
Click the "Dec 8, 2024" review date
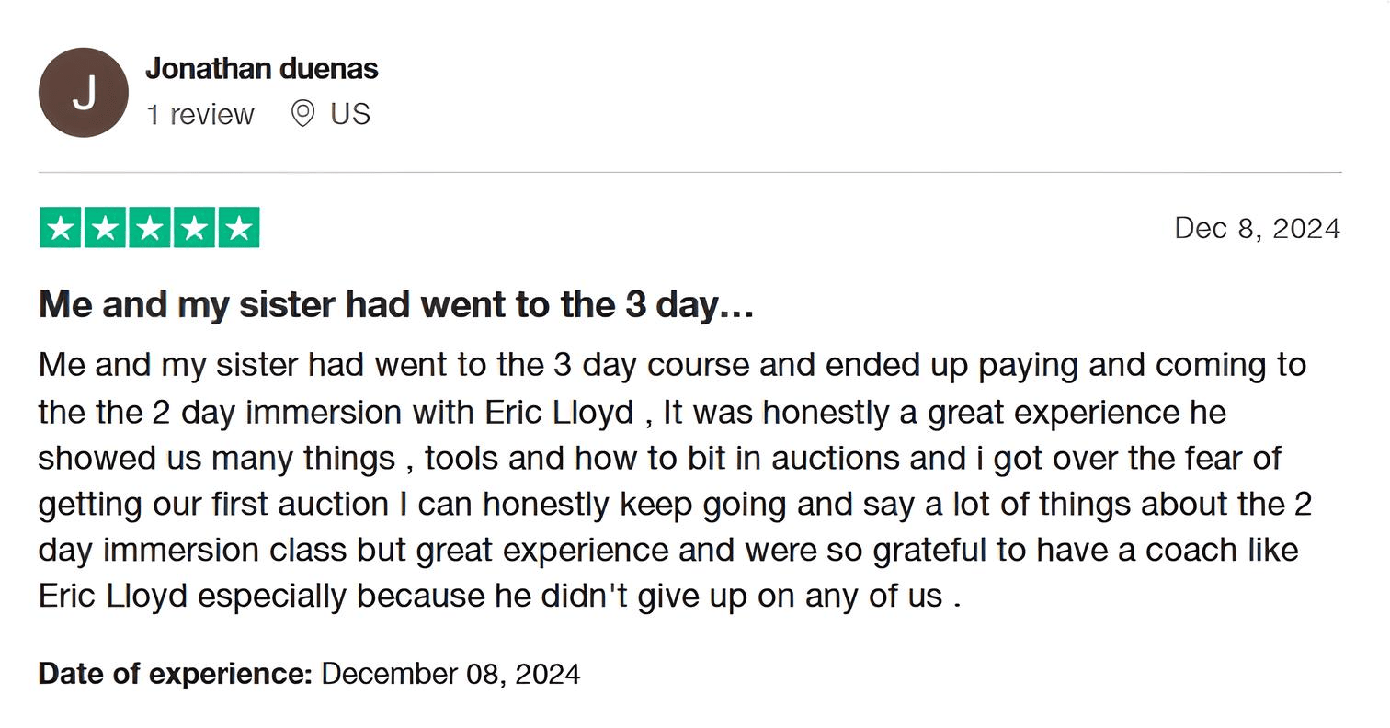[x=1257, y=228]
